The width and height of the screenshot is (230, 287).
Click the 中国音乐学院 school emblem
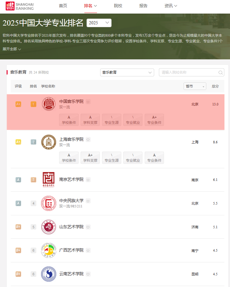(x=49, y=104)
